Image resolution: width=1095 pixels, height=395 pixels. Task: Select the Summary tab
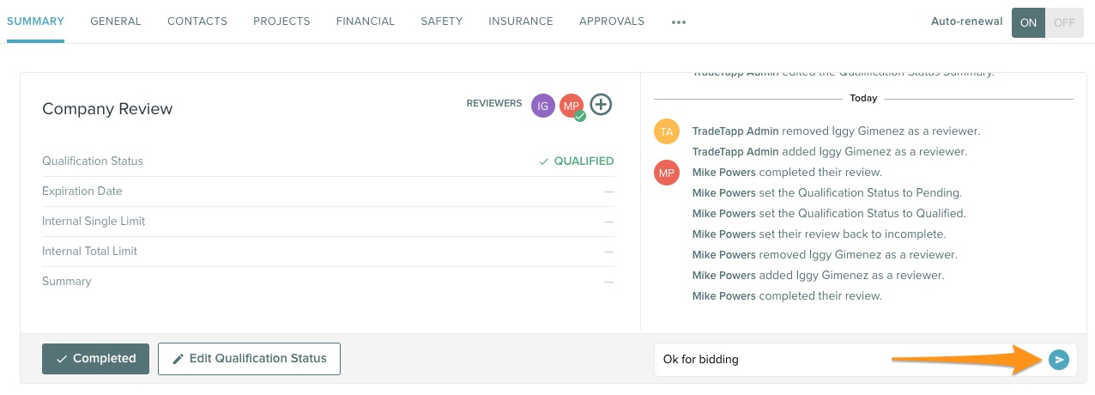[x=35, y=21]
